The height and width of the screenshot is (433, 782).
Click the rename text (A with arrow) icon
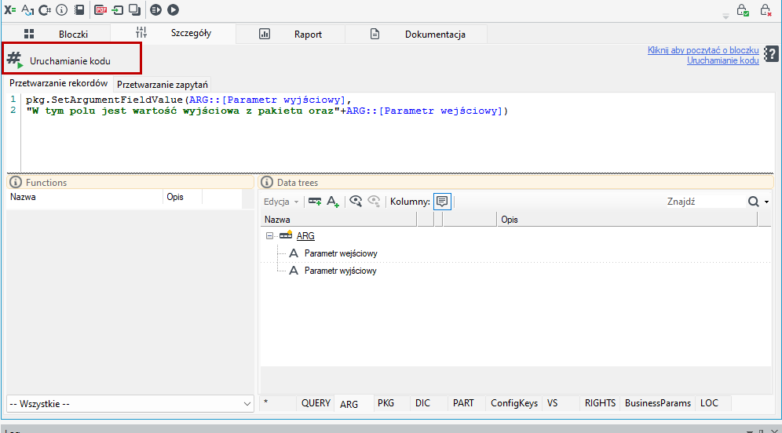(28, 9)
